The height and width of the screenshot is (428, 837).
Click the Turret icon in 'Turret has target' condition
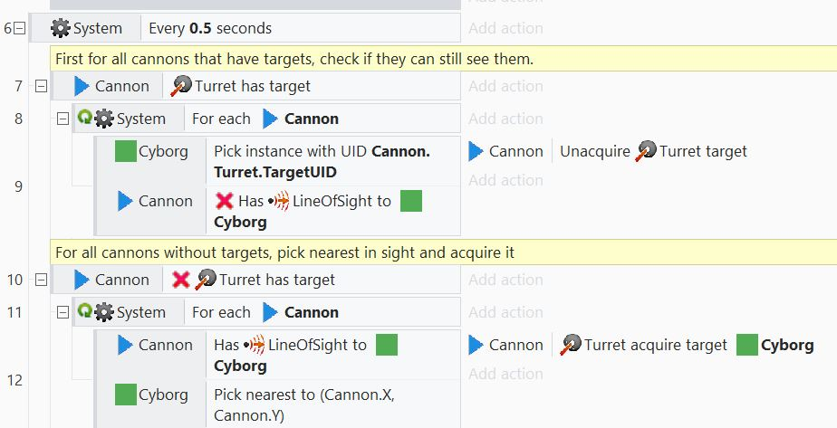[181, 86]
